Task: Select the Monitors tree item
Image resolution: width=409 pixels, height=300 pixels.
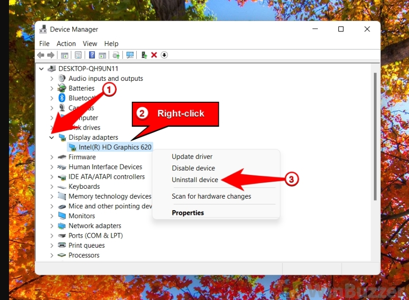Action: [x=82, y=216]
